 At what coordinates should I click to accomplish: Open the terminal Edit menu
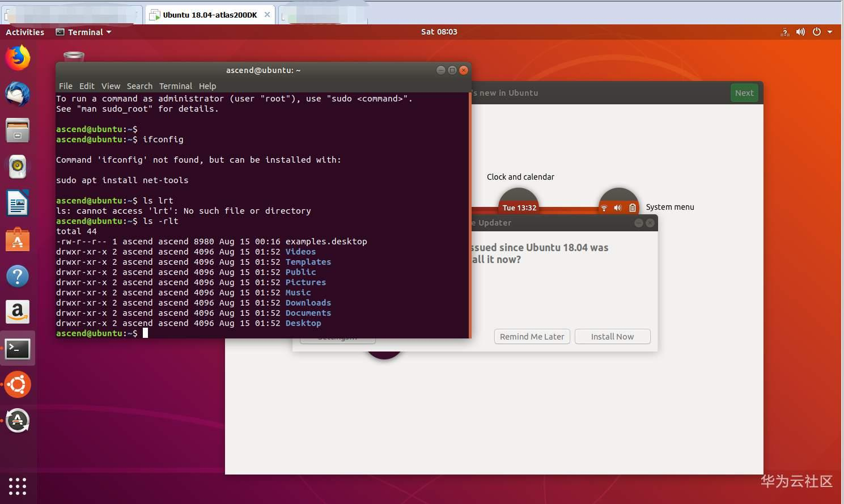click(x=87, y=86)
